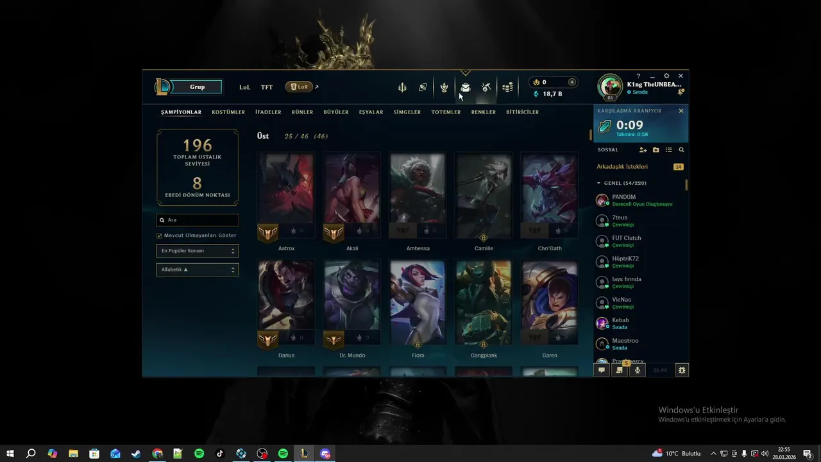Click the Add Friend icon

pos(643,150)
